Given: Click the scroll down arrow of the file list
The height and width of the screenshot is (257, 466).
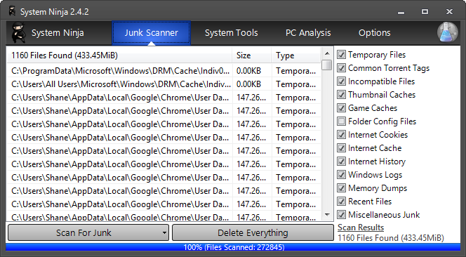Looking at the screenshot, I should [327, 215].
